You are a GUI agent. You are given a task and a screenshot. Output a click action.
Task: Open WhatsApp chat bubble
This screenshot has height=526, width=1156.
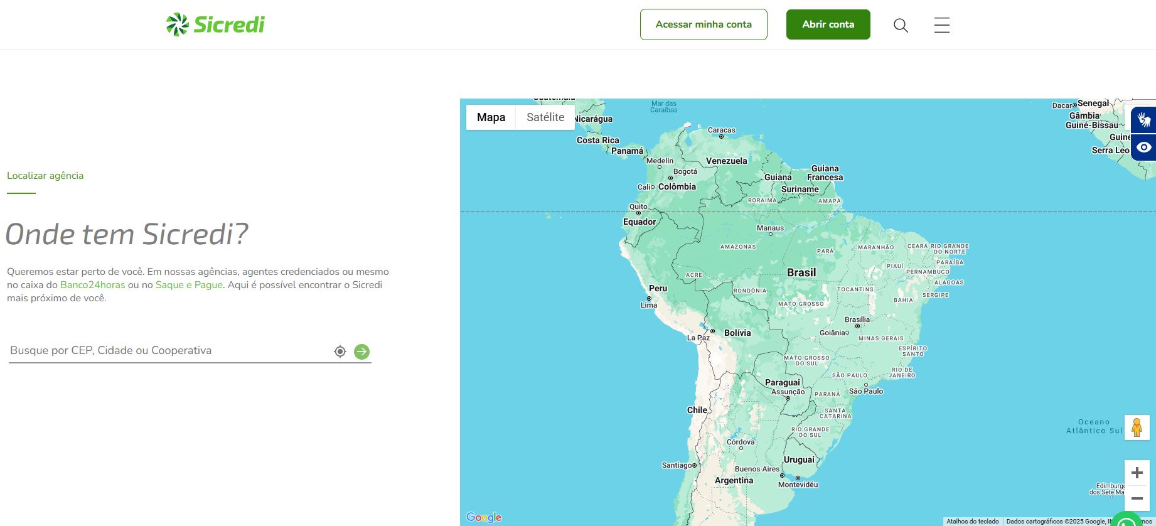pos(1127,521)
